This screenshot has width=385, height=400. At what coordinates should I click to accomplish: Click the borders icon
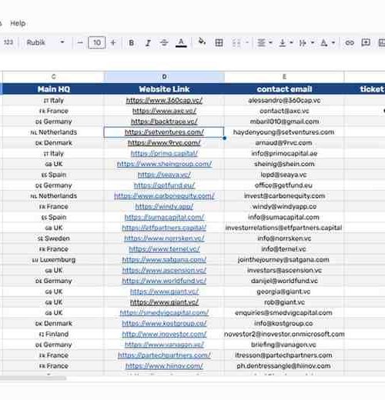219,43
